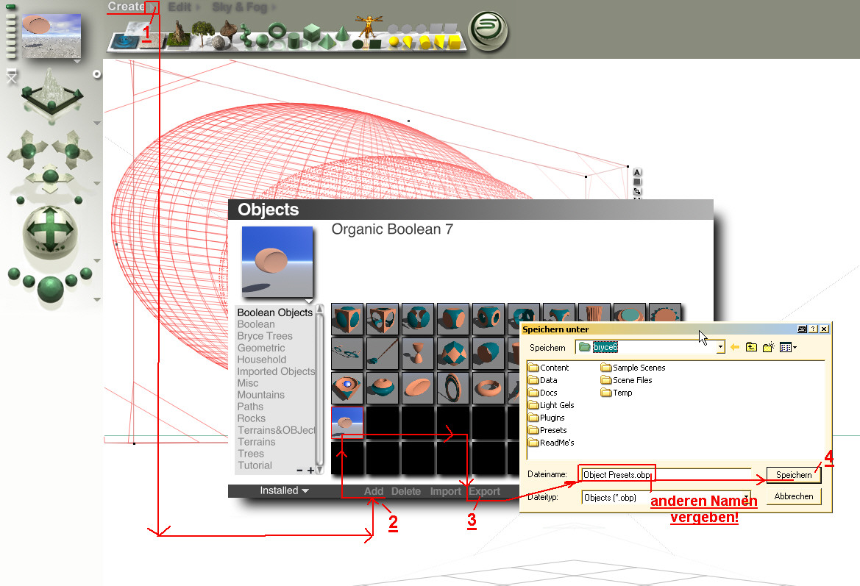Image resolution: width=860 pixels, height=586 pixels.
Task: Expand the triangle right of the trackball
Action: [97, 260]
